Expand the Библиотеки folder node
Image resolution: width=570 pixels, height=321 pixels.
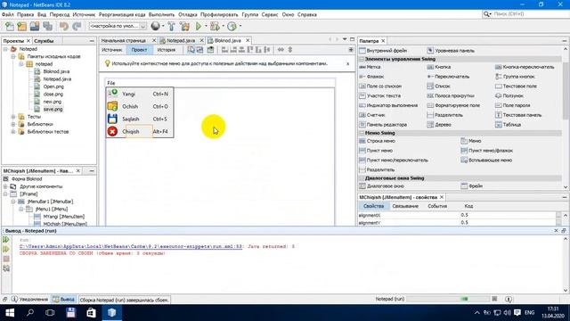coord(13,124)
